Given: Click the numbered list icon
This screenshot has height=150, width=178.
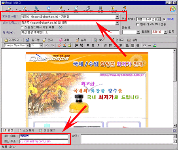Looking at the screenshot, I should [x=105, y=46].
